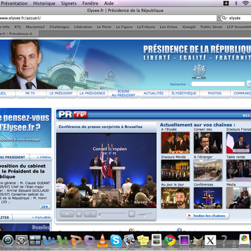Open Stickies yellow notes icon
Viewport: 251px width, 251px height.
pyautogui.click(x=143, y=240)
